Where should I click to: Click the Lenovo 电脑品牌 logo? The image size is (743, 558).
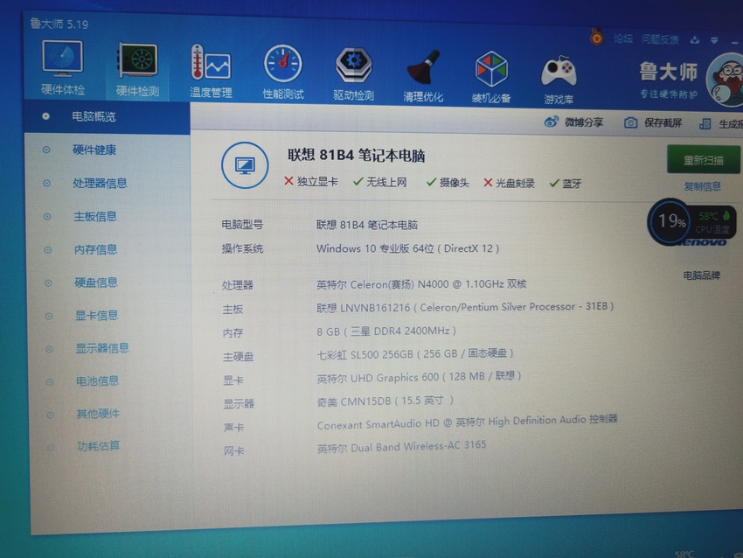[x=702, y=243]
